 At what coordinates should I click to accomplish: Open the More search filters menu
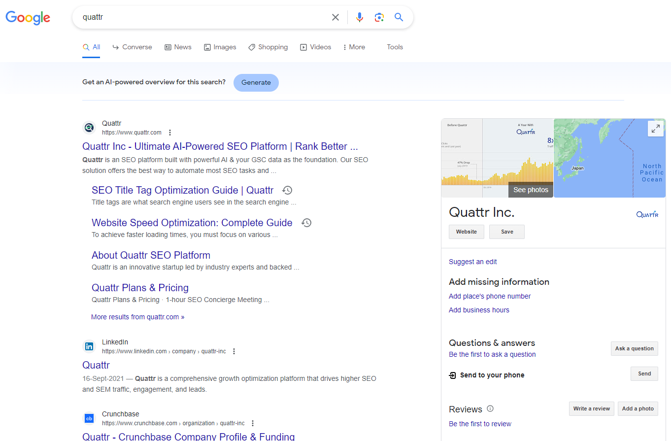pyautogui.click(x=354, y=47)
